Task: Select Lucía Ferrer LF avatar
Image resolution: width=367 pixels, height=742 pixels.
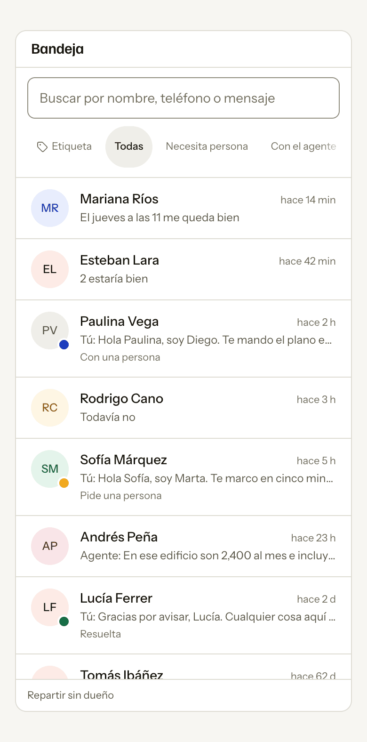Action: point(50,607)
